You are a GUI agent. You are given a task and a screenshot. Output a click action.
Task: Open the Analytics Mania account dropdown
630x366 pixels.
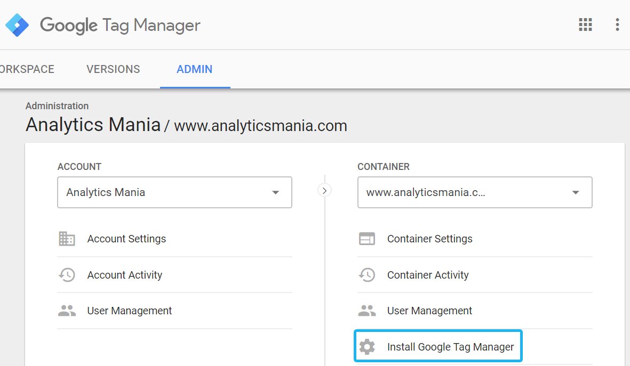point(174,192)
